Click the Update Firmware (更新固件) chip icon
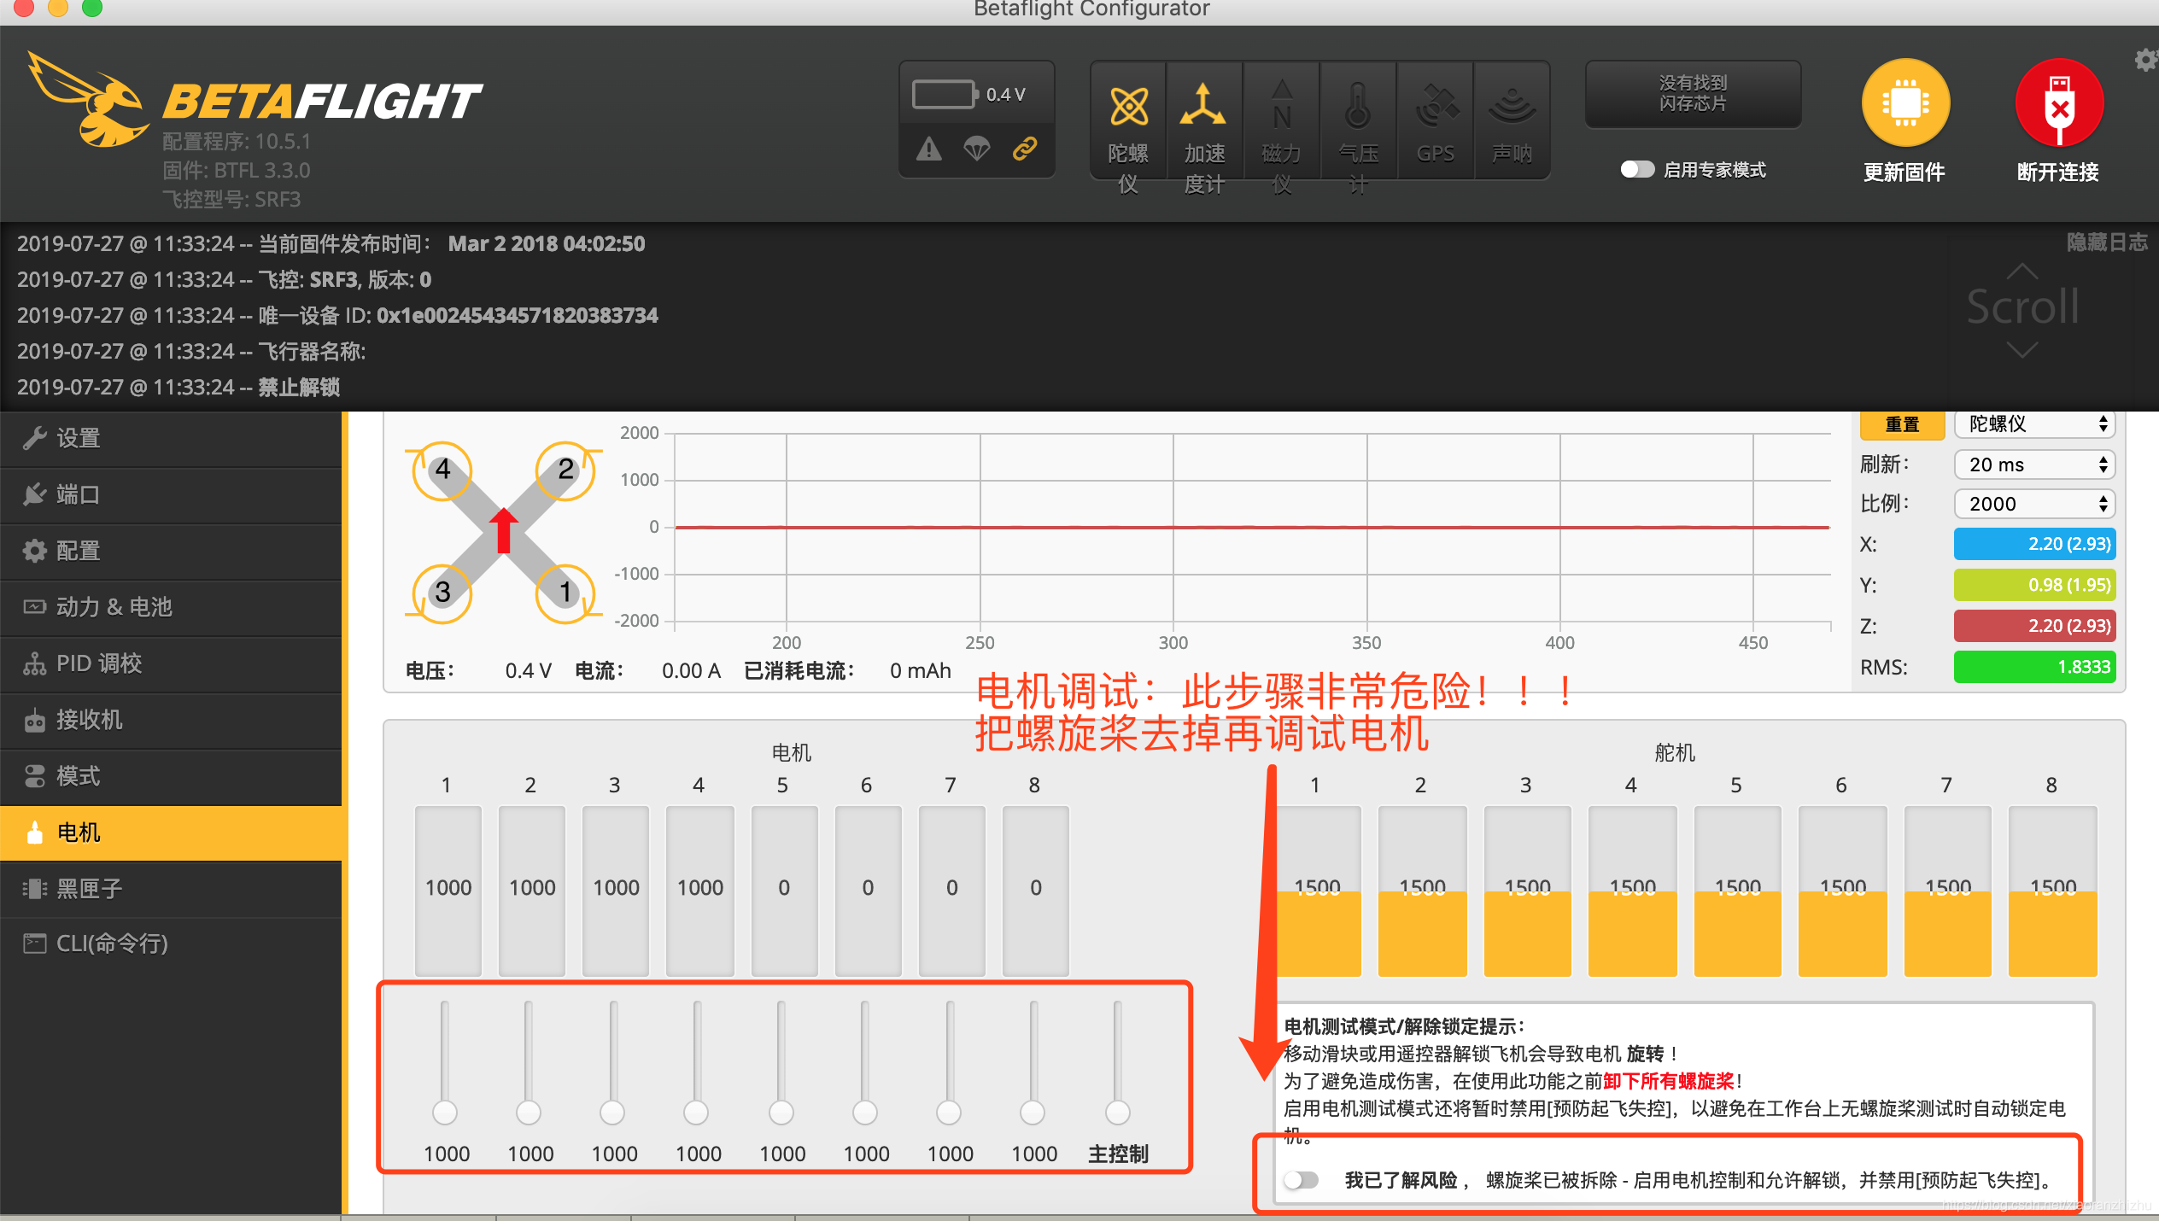 click(x=1904, y=104)
